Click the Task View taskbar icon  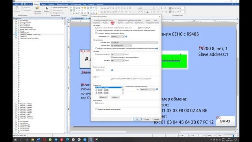(x=27, y=140)
